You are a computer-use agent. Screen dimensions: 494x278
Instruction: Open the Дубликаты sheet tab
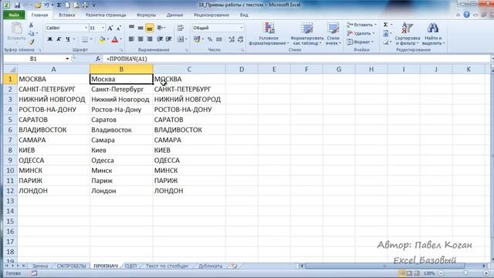(x=210, y=266)
